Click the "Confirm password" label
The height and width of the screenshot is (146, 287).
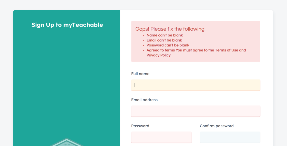(217, 126)
